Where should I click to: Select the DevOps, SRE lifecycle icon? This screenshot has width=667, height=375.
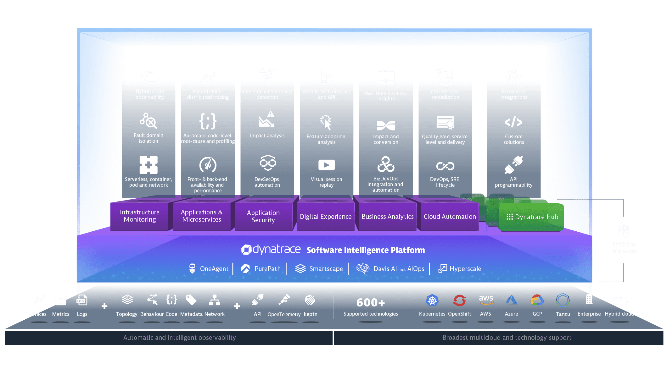[445, 166]
